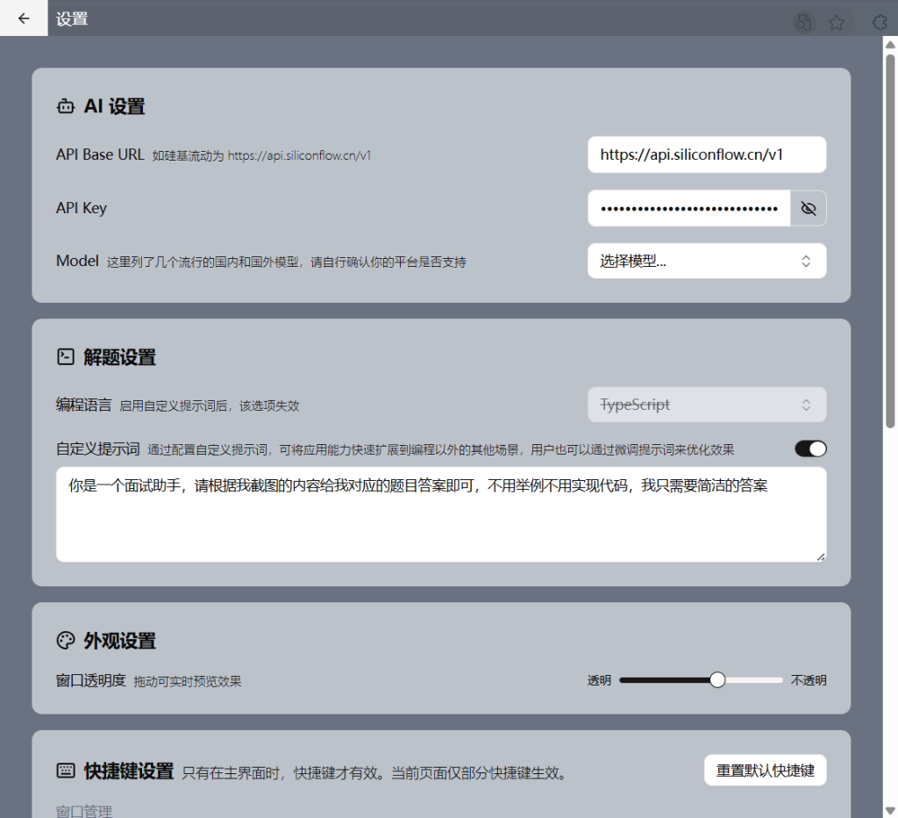This screenshot has width=898, height=818.
Task: Click the screen icon beside 解题设置
Action: point(65,356)
